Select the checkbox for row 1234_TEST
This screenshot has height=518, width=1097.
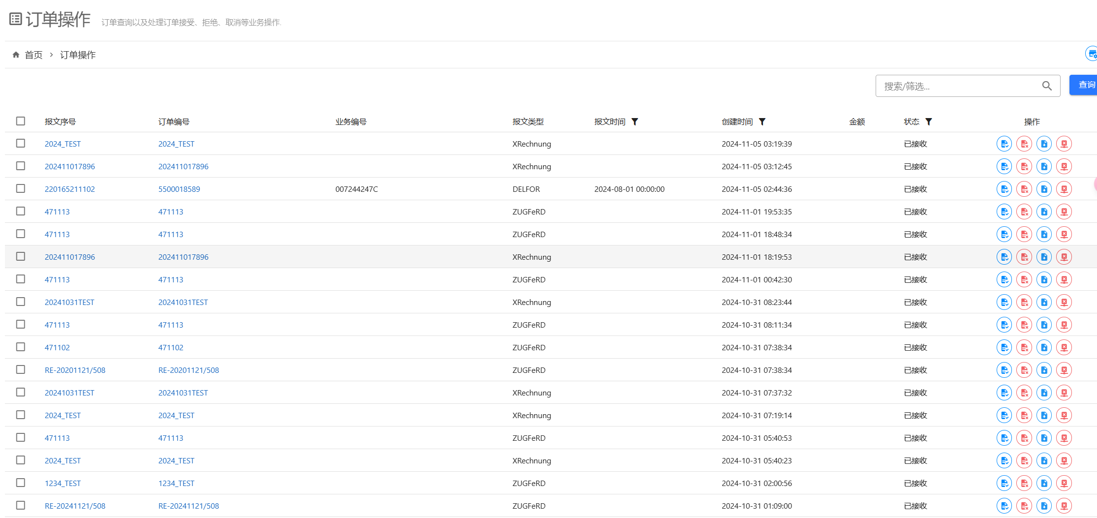point(21,483)
